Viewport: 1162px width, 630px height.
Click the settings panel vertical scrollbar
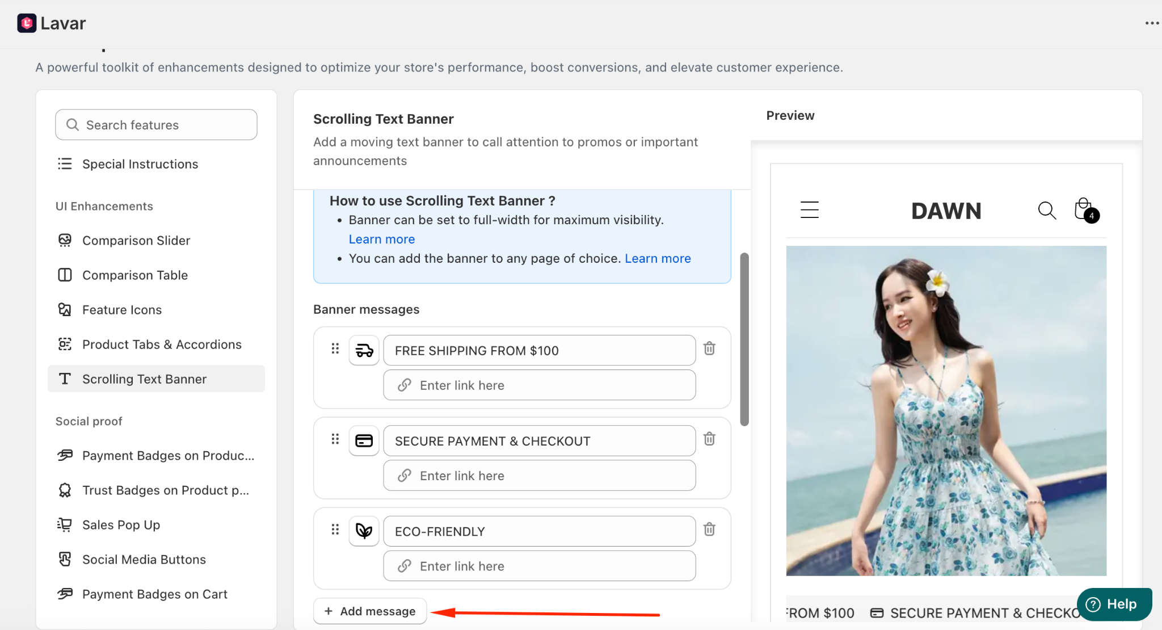[x=744, y=339]
